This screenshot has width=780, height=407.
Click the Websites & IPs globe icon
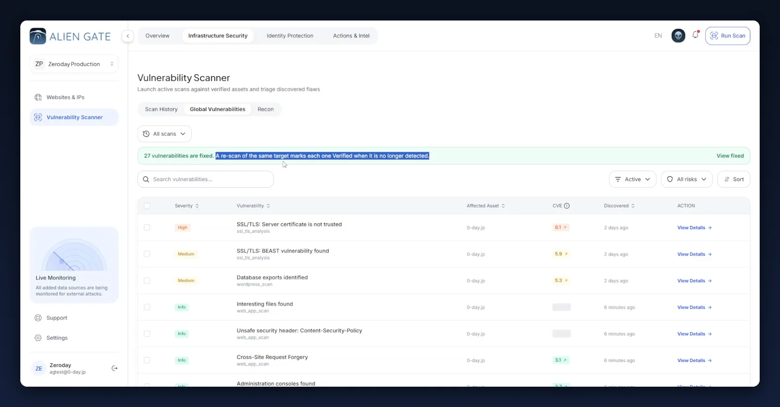38,97
